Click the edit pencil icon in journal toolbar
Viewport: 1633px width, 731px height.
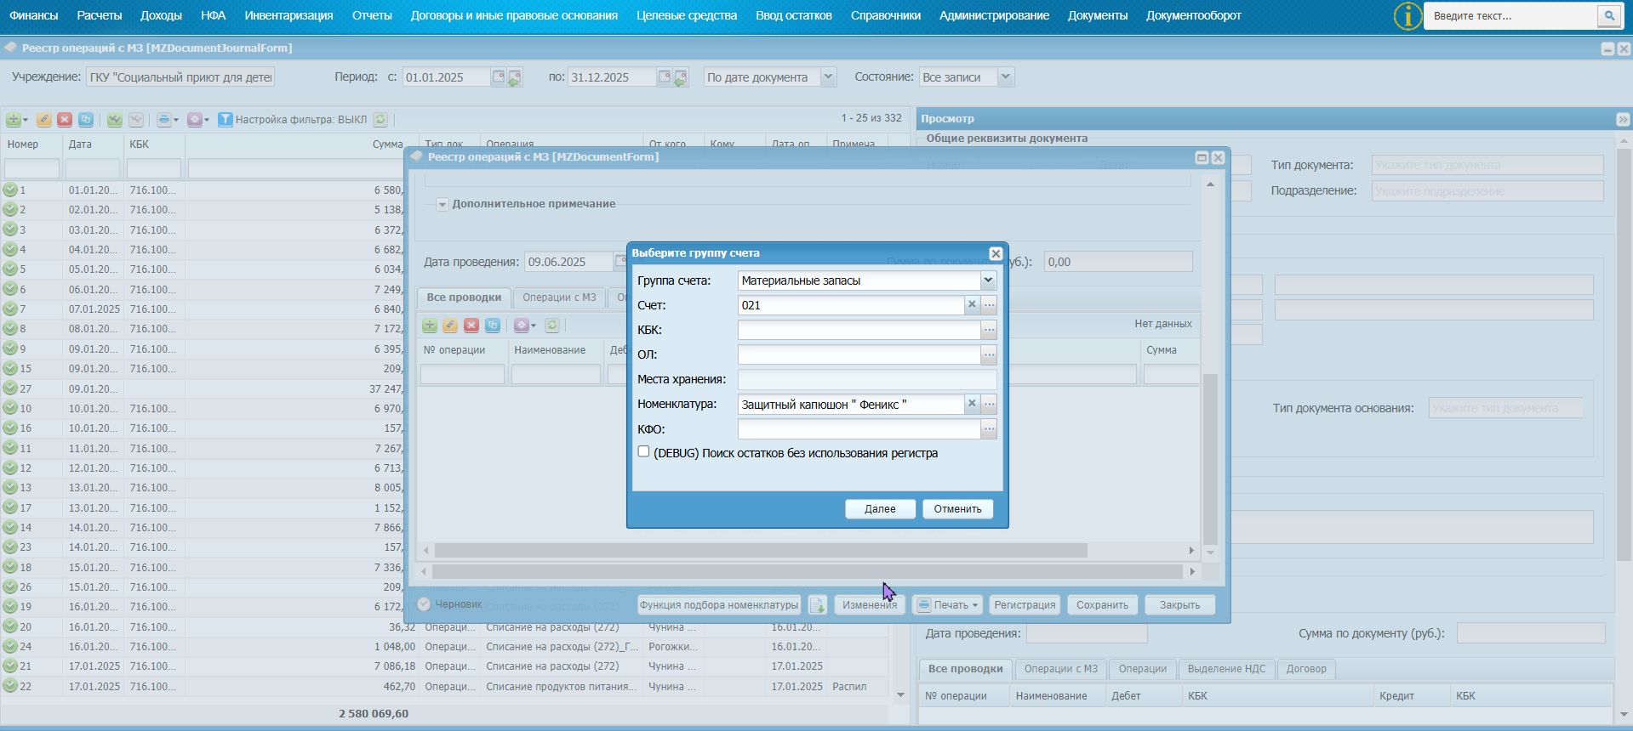(x=43, y=120)
